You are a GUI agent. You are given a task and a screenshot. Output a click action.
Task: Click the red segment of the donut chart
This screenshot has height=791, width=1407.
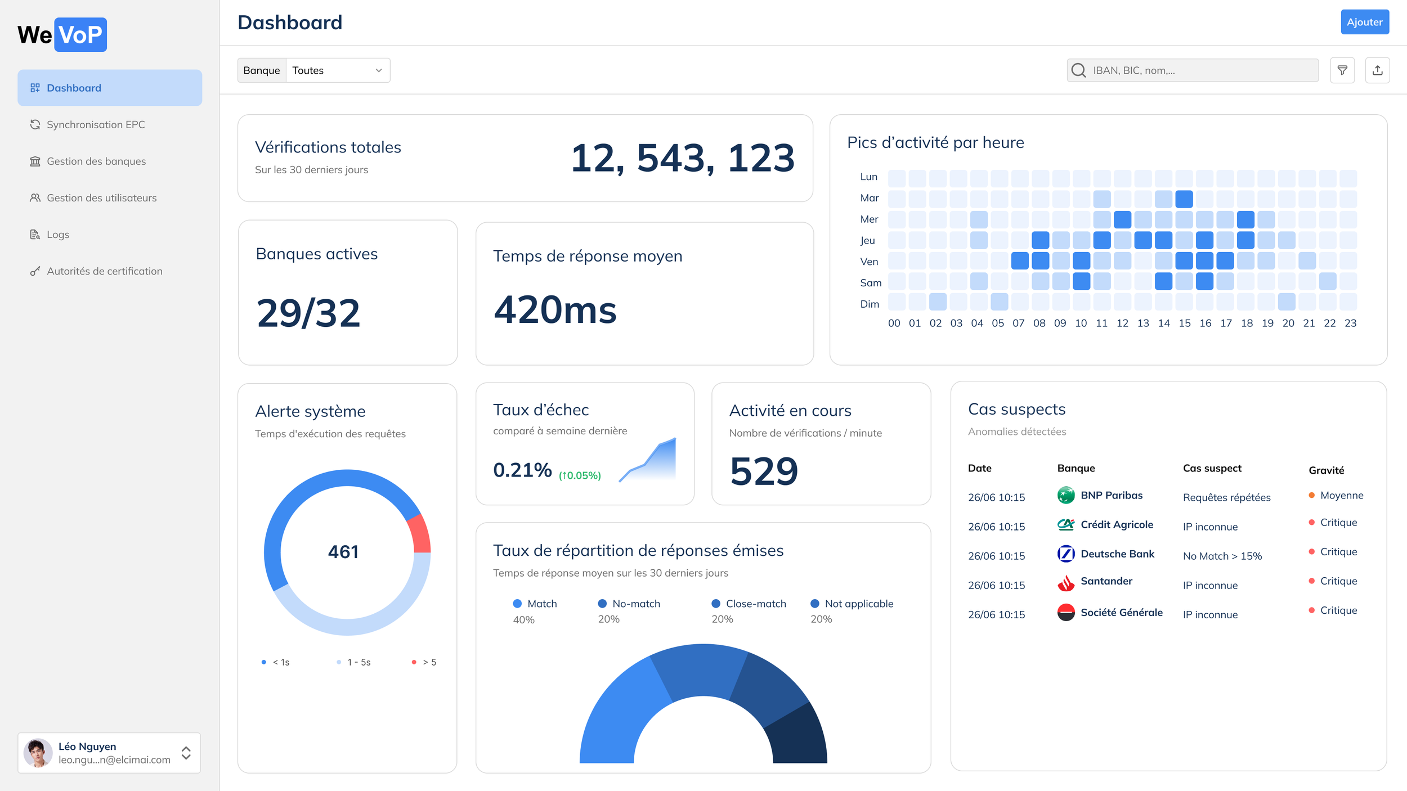419,534
